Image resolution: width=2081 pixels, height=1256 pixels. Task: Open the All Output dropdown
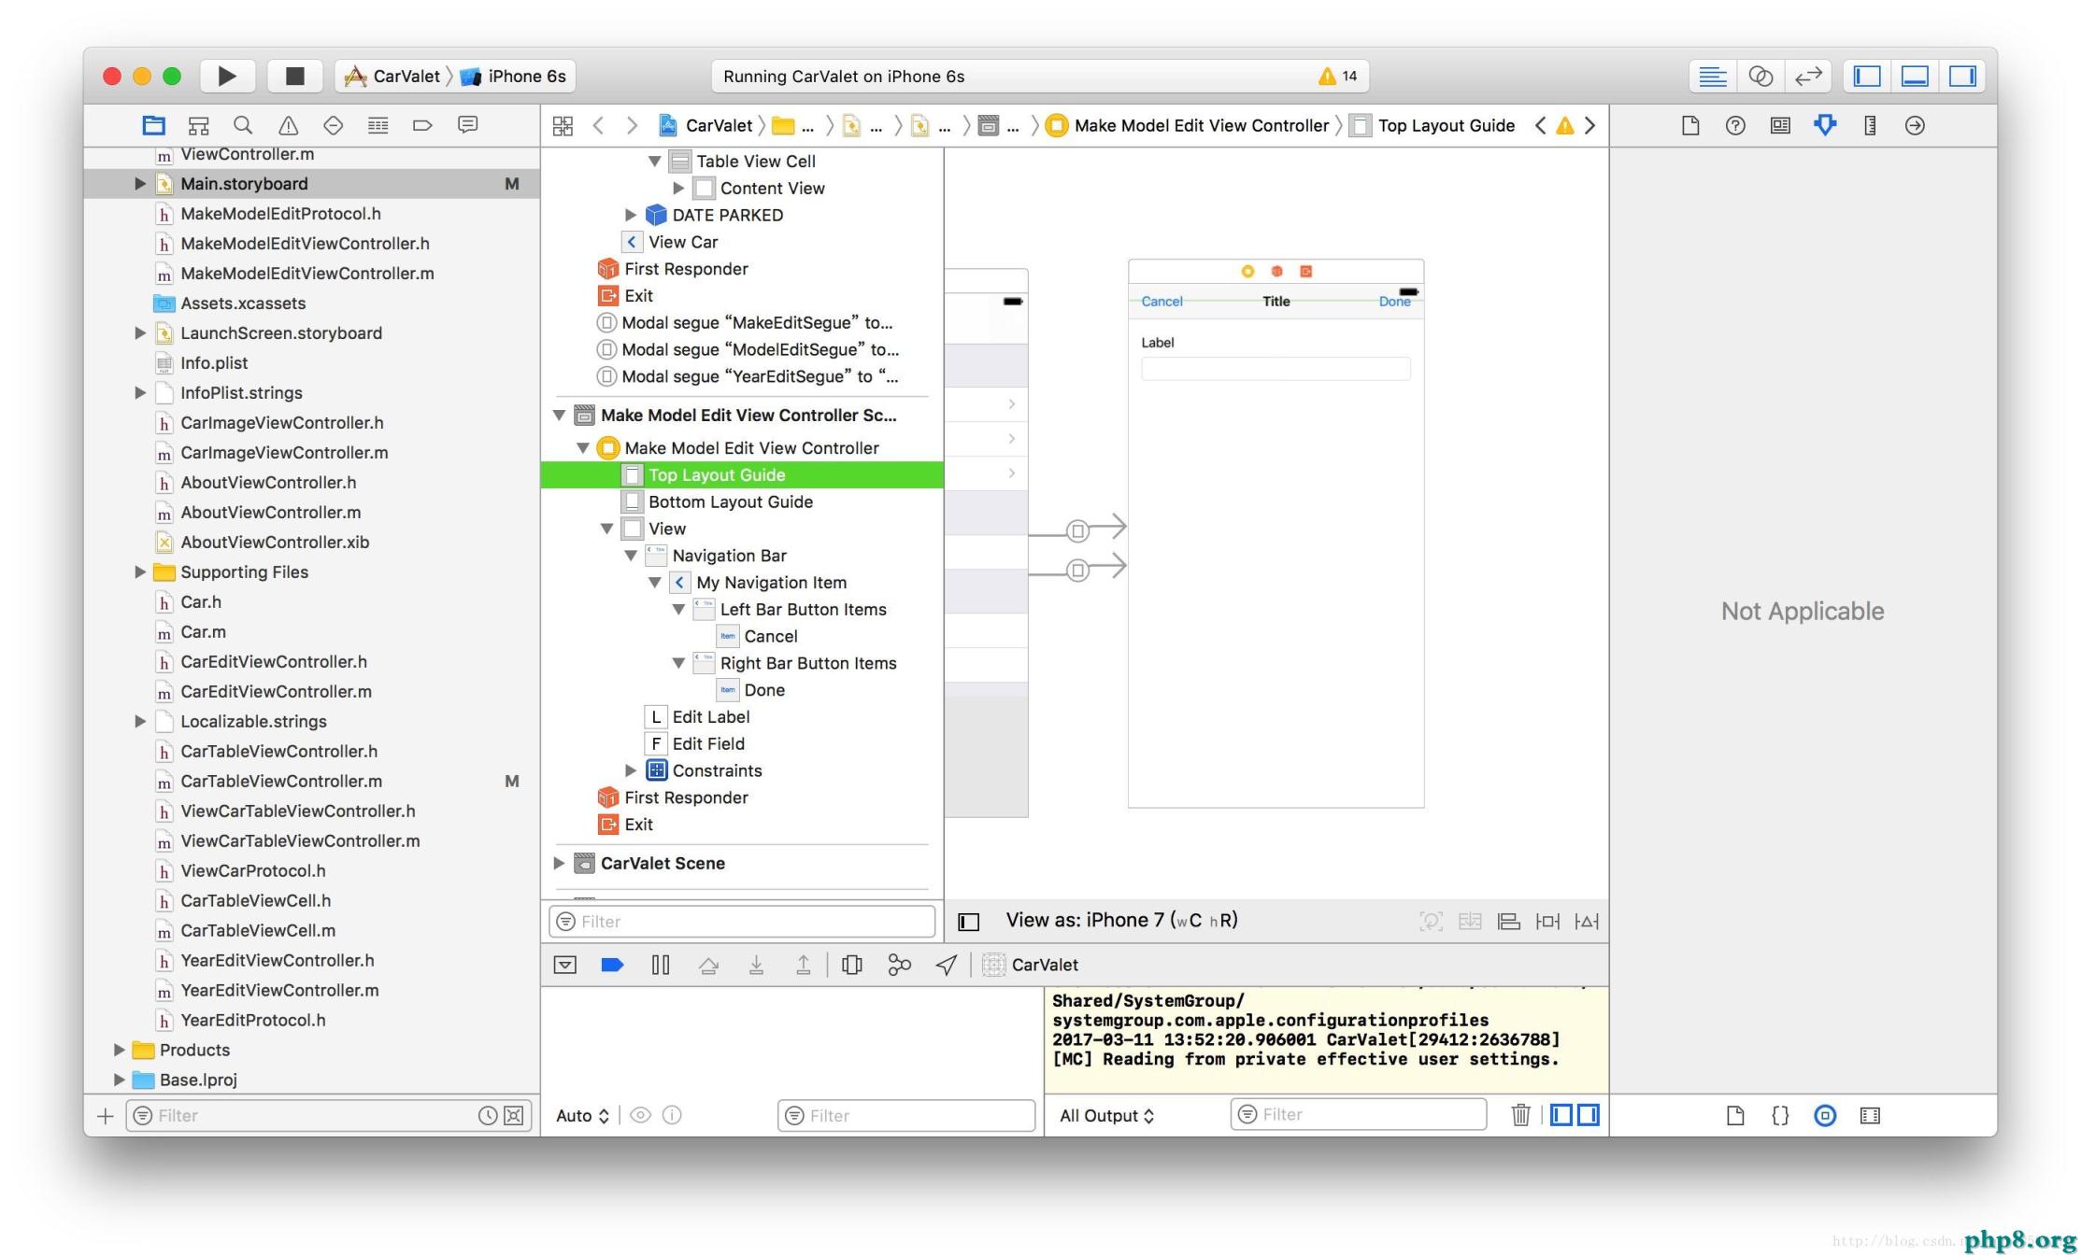tap(1106, 1115)
